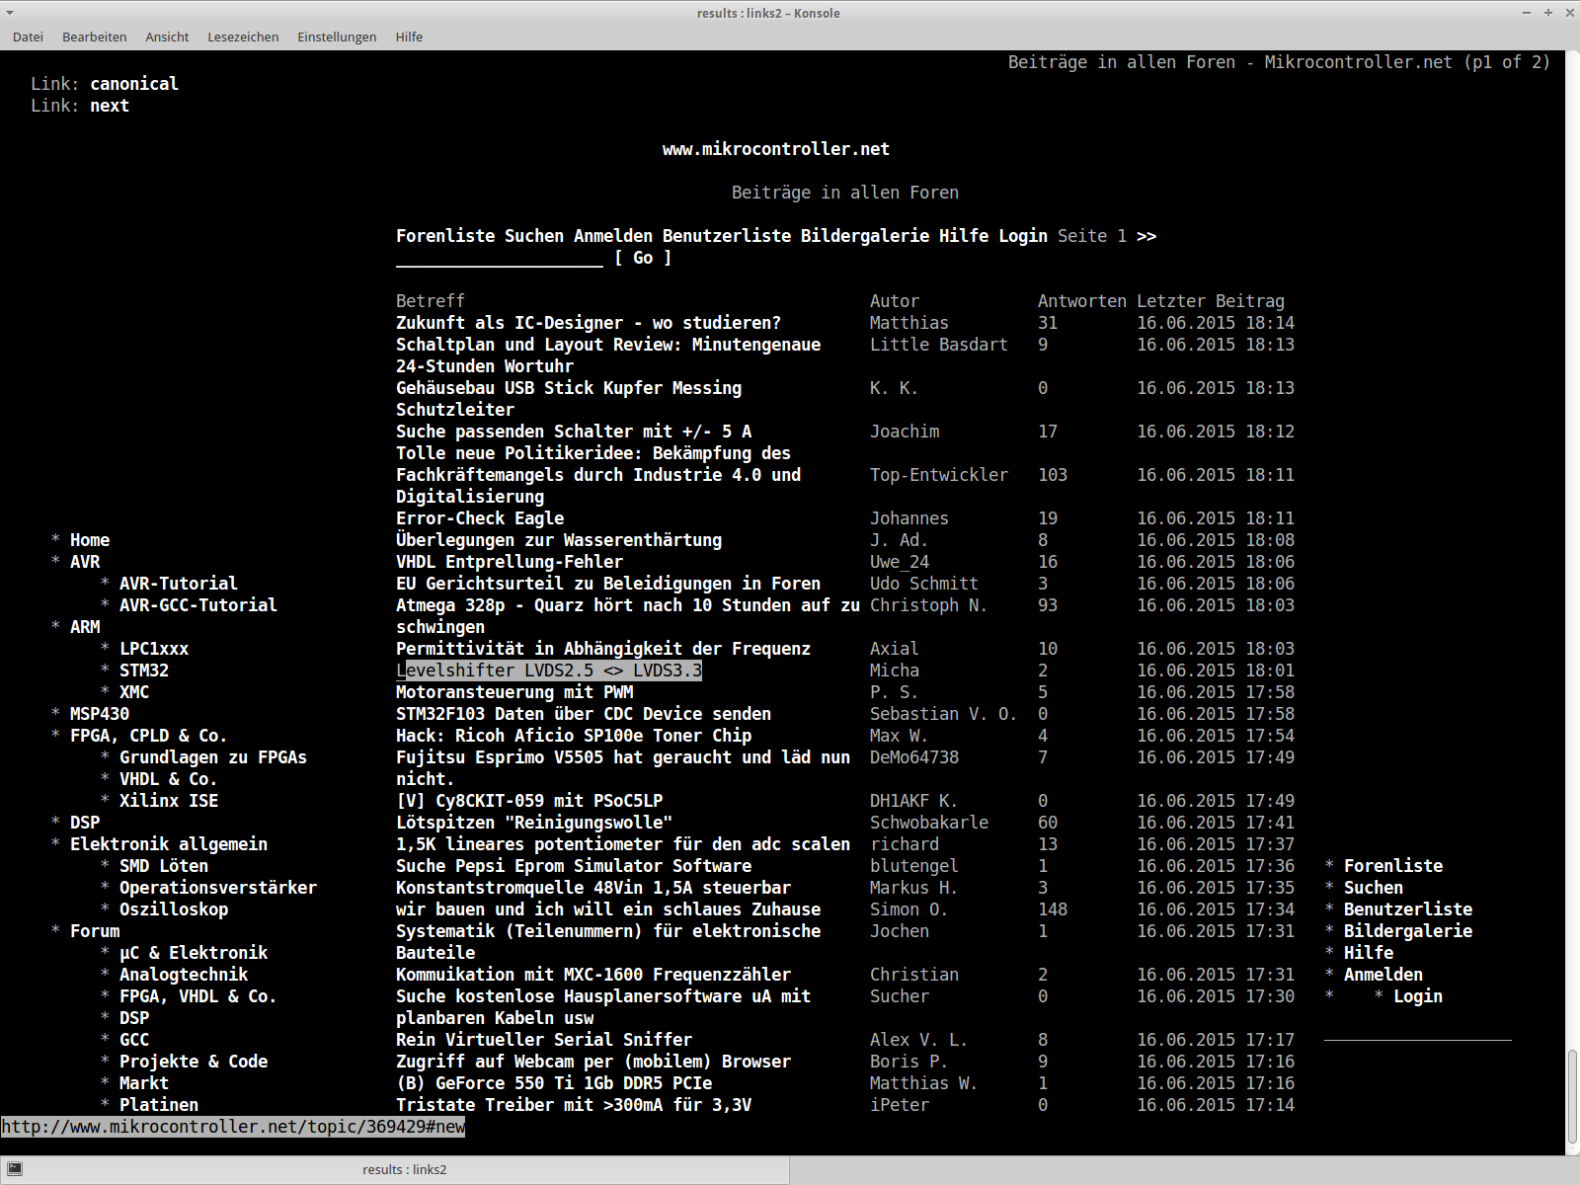This screenshot has height=1185, width=1580.
Task: Open the AVR-GCC-Tutorial sidebar link
Action: pyautogui.click(x=197, y=604)
